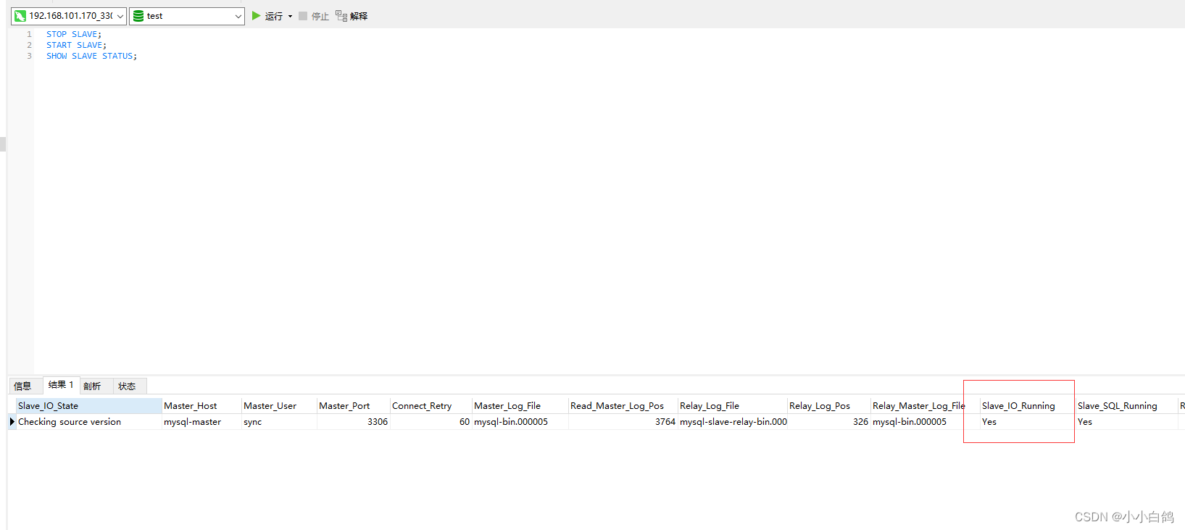The width and height of the screenshot is (1185, 530).
Task: Click the Master_Port column header
Action: pos(354,406)
